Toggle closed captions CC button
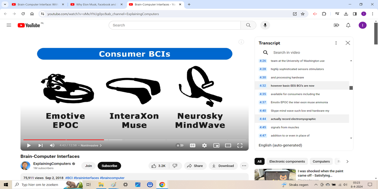378x189 pixels. (192, 145)
